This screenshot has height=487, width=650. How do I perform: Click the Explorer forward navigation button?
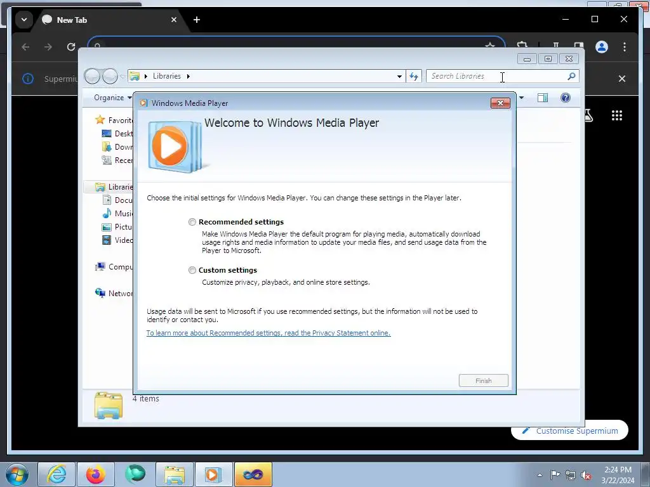(x=110, y=76)
